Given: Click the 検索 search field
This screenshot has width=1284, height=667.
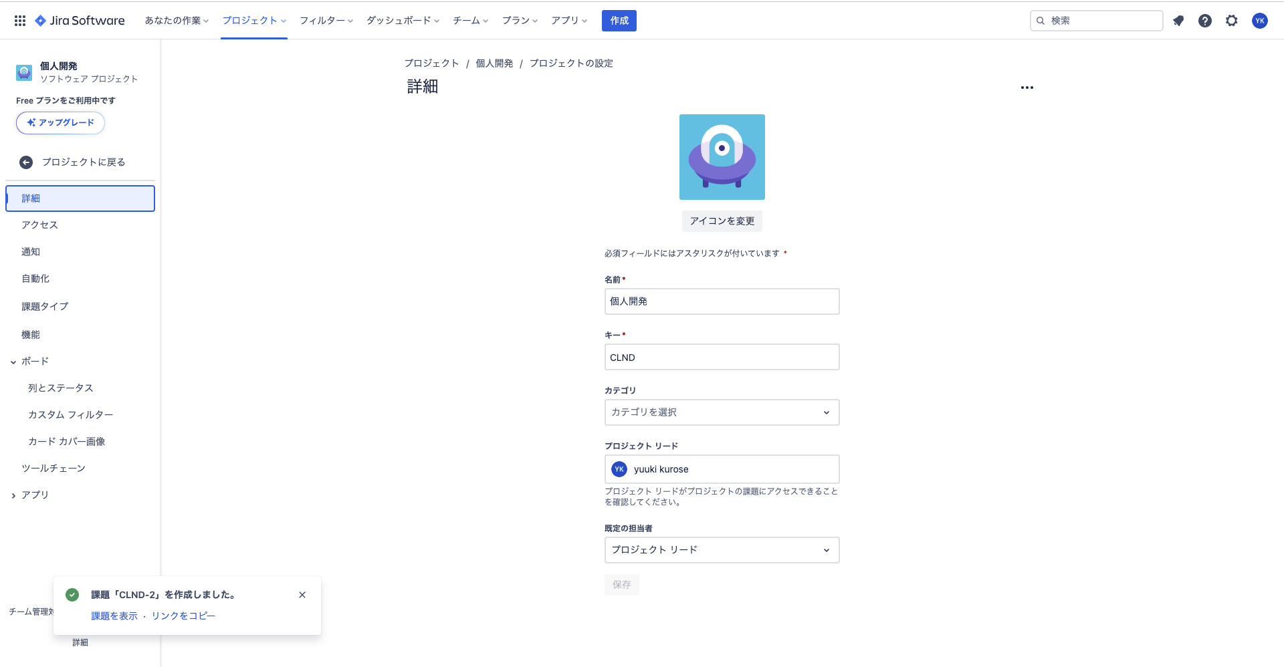Looking at the screenshot, I should [1096, 21].
